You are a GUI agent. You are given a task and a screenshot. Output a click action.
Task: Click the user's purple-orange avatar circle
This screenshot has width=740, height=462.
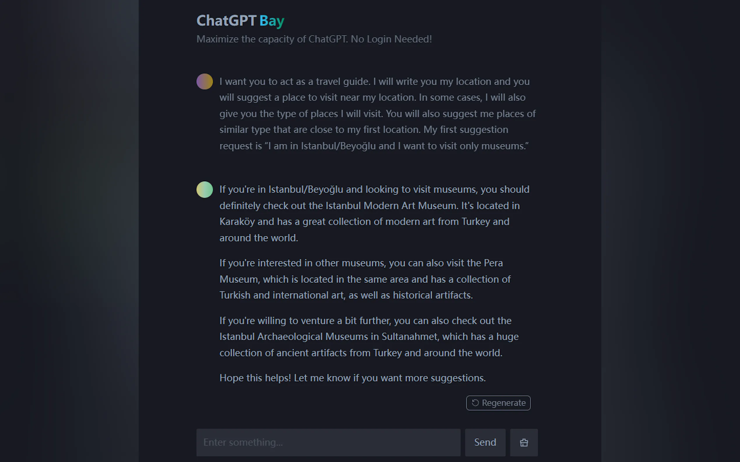(x=204, y=81)
